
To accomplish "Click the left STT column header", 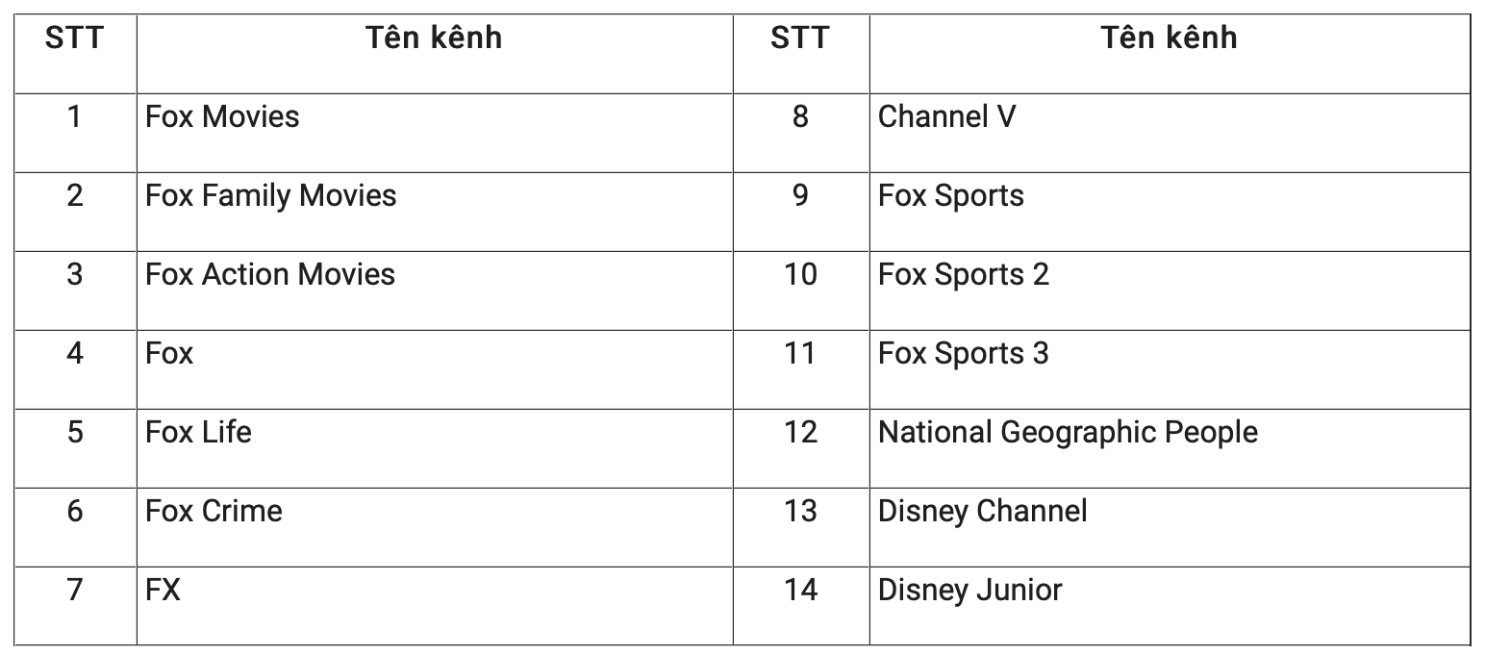I will tap(74, 38).
